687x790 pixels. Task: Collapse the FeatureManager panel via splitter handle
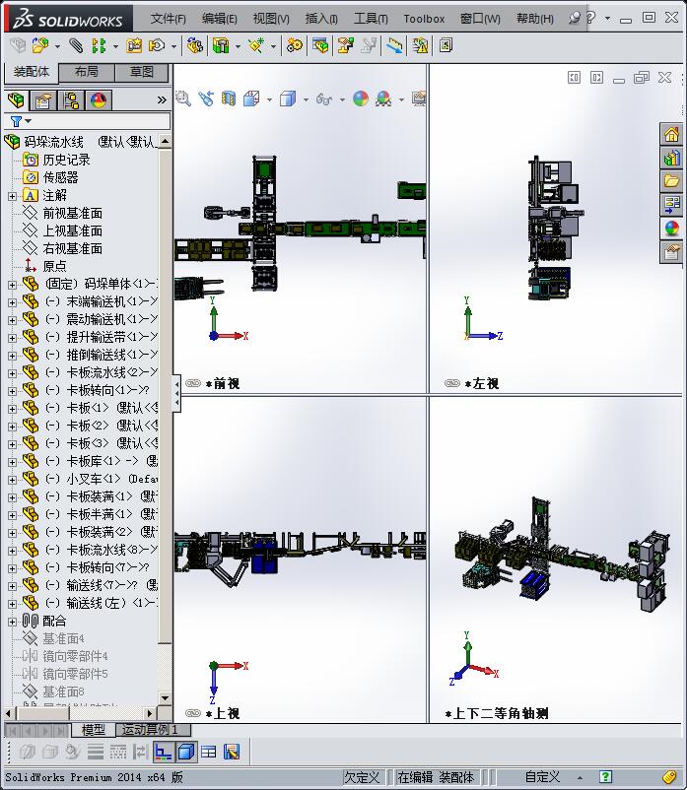tap(176, 393)
